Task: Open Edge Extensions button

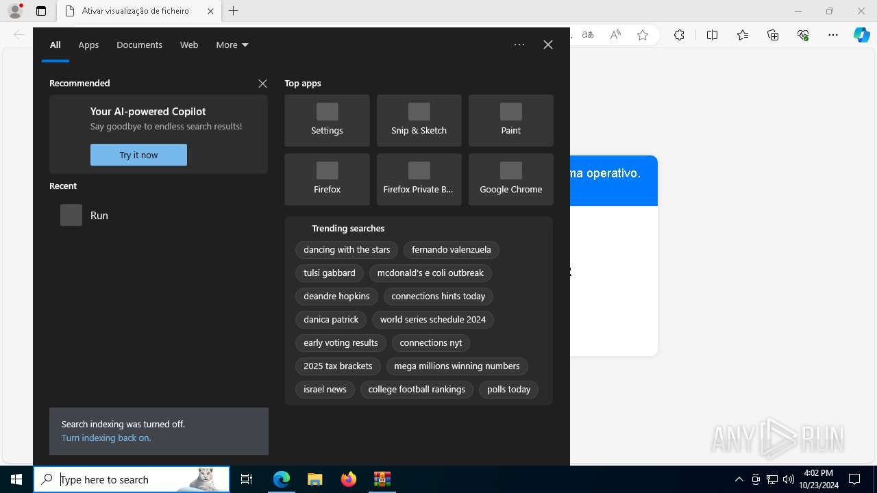Action: click(x=679, y=35)
